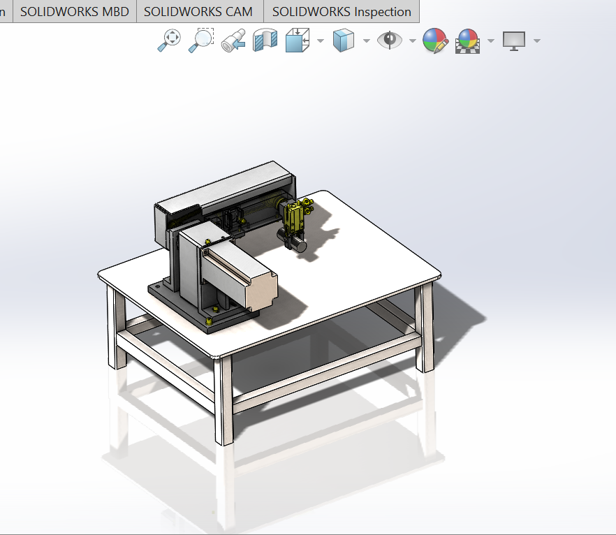The width and height of the screenshot is (616, 535).
Task: Open the Edit Appearance color ball
Action: (x=435, y=41)
